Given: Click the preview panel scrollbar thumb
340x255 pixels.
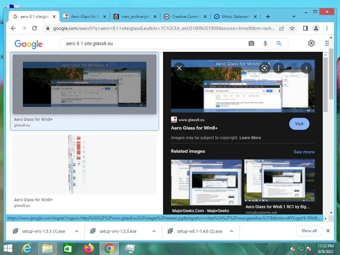Looking at the screenshot, I should click(325, 85).
